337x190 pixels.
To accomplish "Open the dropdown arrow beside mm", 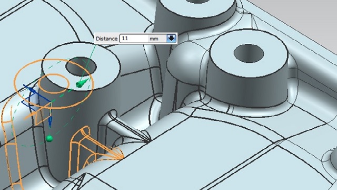I will click(171, 39).
